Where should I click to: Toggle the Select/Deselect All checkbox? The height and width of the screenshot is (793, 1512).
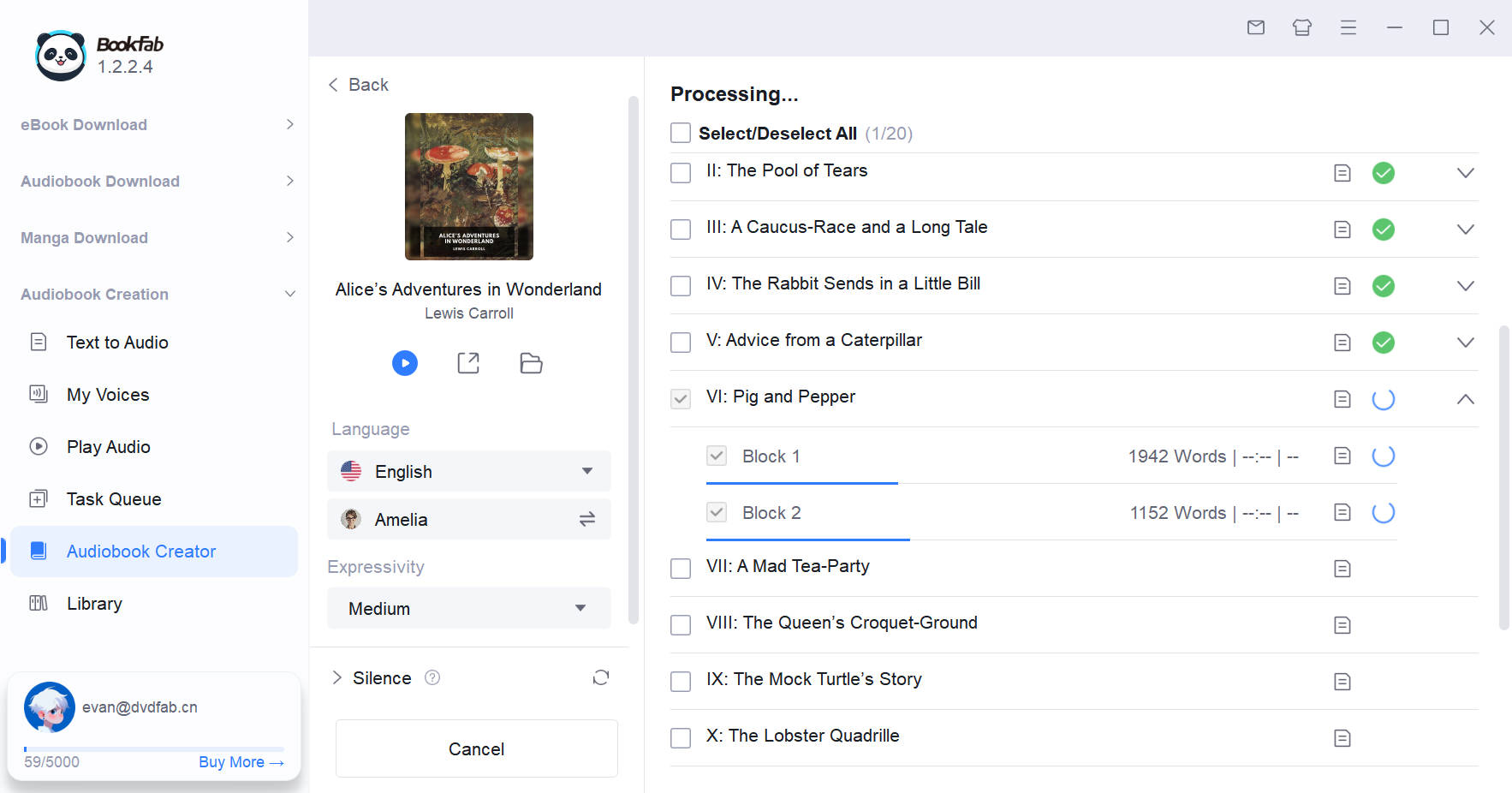click(681, 134)
